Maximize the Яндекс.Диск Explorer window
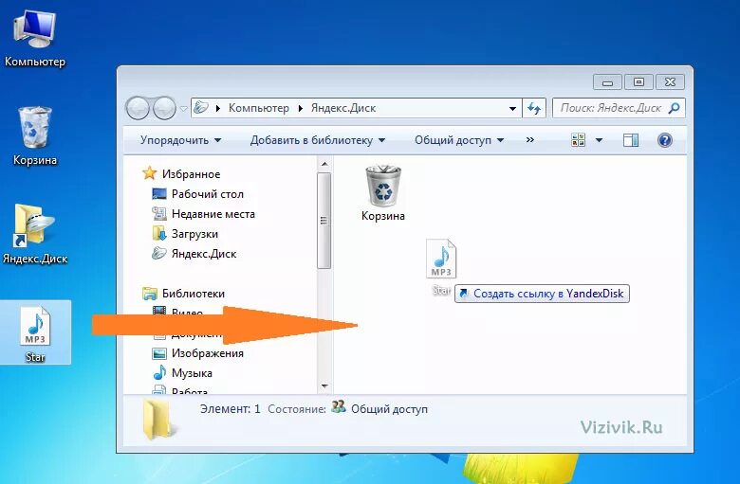The width and height of the screenshot is (740, 484). point(638,82)
